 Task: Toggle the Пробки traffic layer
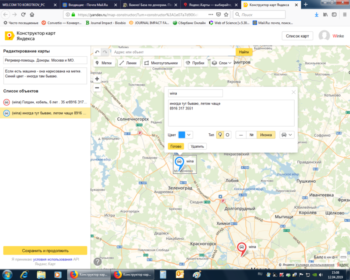(195, 63)
